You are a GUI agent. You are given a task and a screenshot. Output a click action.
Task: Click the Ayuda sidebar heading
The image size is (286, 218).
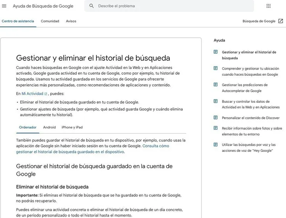pos(219,40)
